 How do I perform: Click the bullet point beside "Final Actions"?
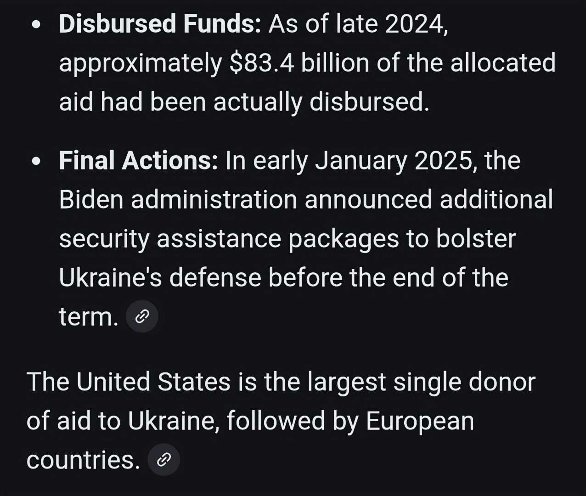[x=37, y=161]
